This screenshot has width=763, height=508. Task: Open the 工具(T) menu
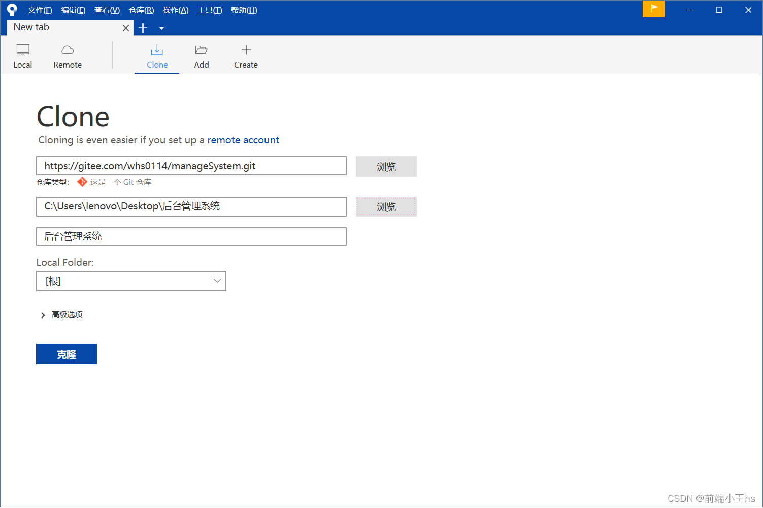tap(210, 10)
